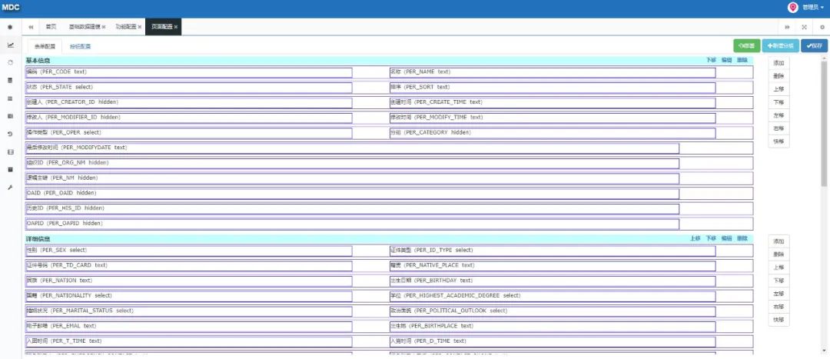Click 上移 link in 详细信息 header

(696, 238)
